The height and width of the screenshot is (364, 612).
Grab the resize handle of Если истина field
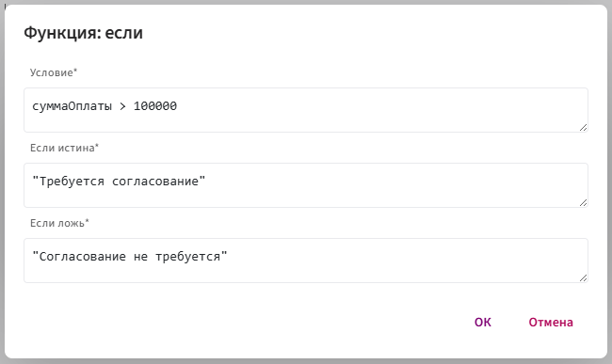583,202
